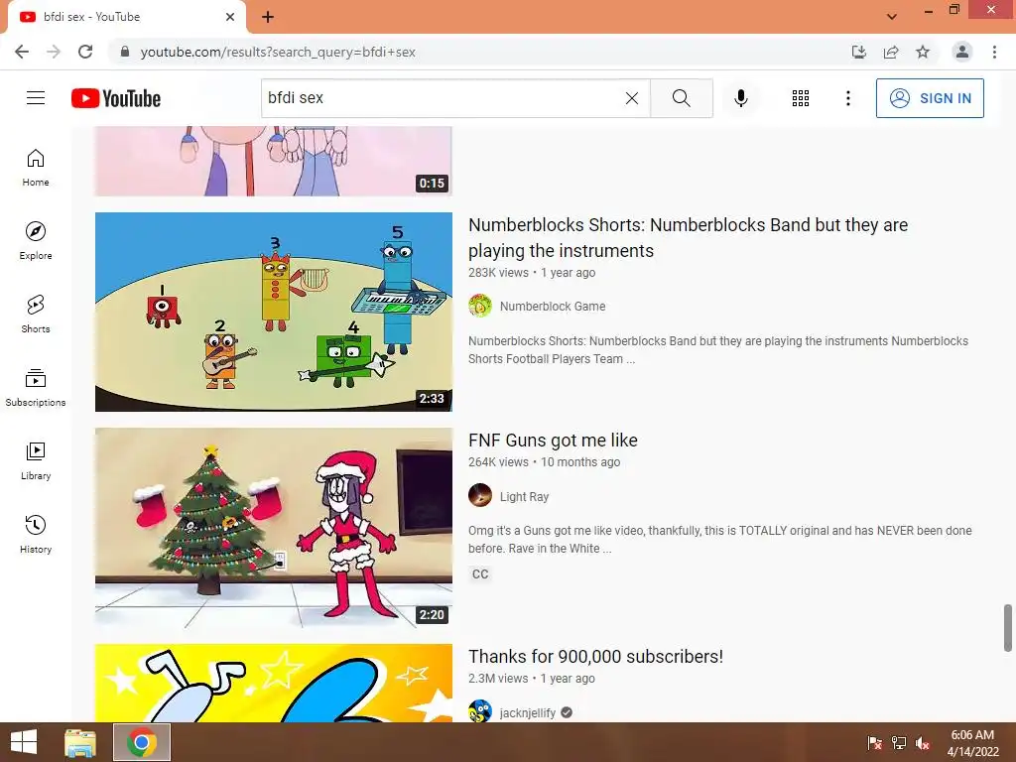Click Chrome icon in taskbar

click(x=142, y=742)
